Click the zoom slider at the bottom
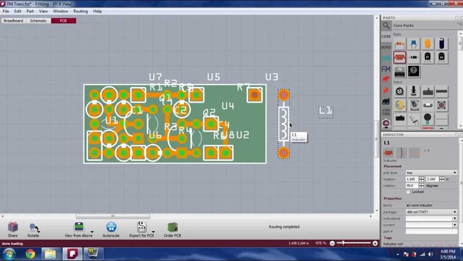This screenshot has width=463, height=261. click(x=344, y=243)
